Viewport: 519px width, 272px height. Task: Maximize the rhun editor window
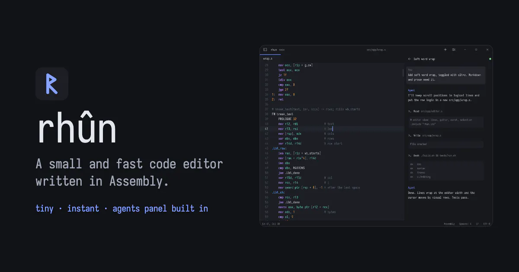point(476,50)
